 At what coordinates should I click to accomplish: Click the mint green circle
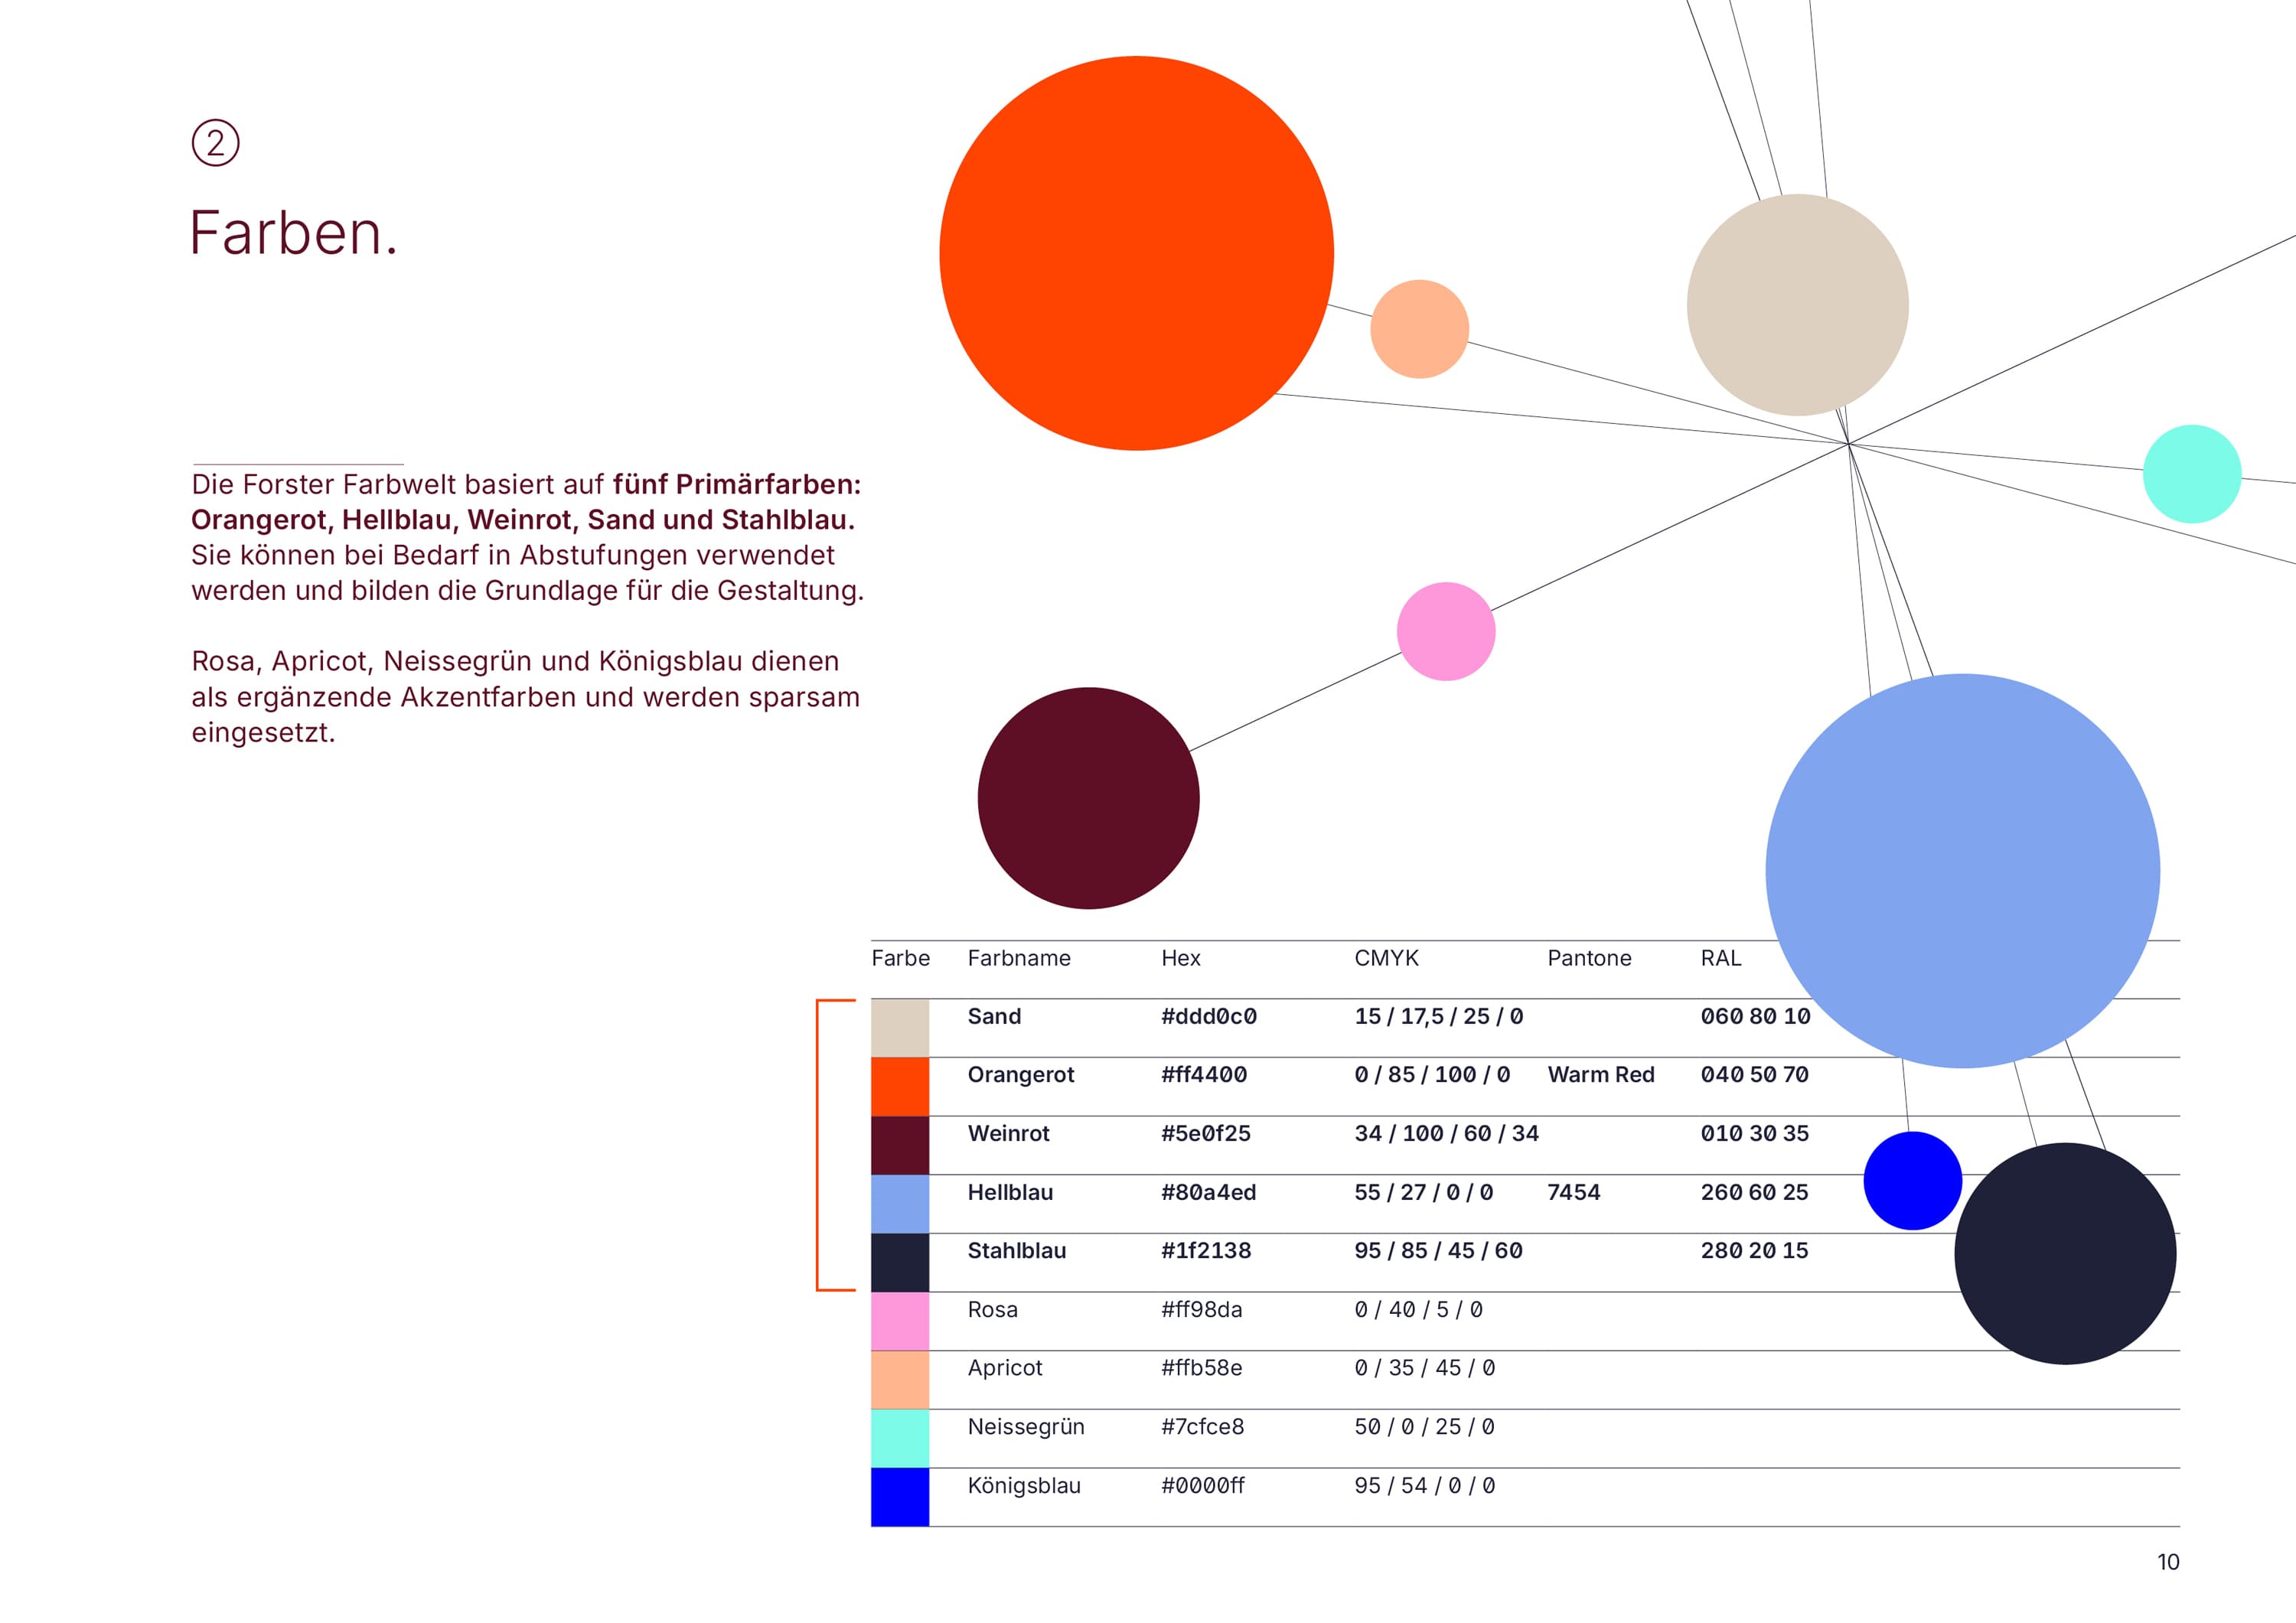tap(2191, 474)
